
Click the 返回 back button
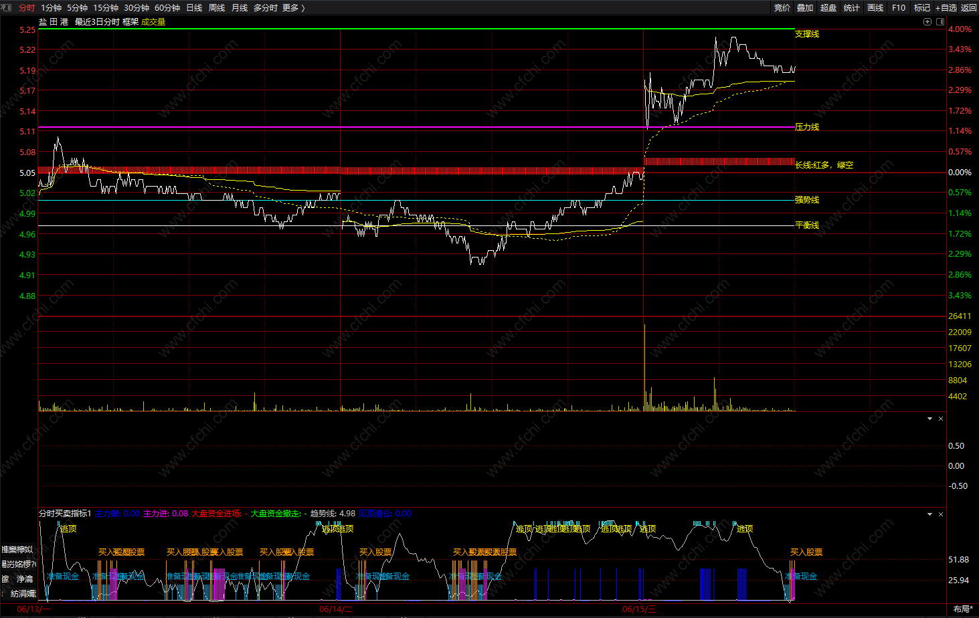pyautogui.click(x=969, y=8)
